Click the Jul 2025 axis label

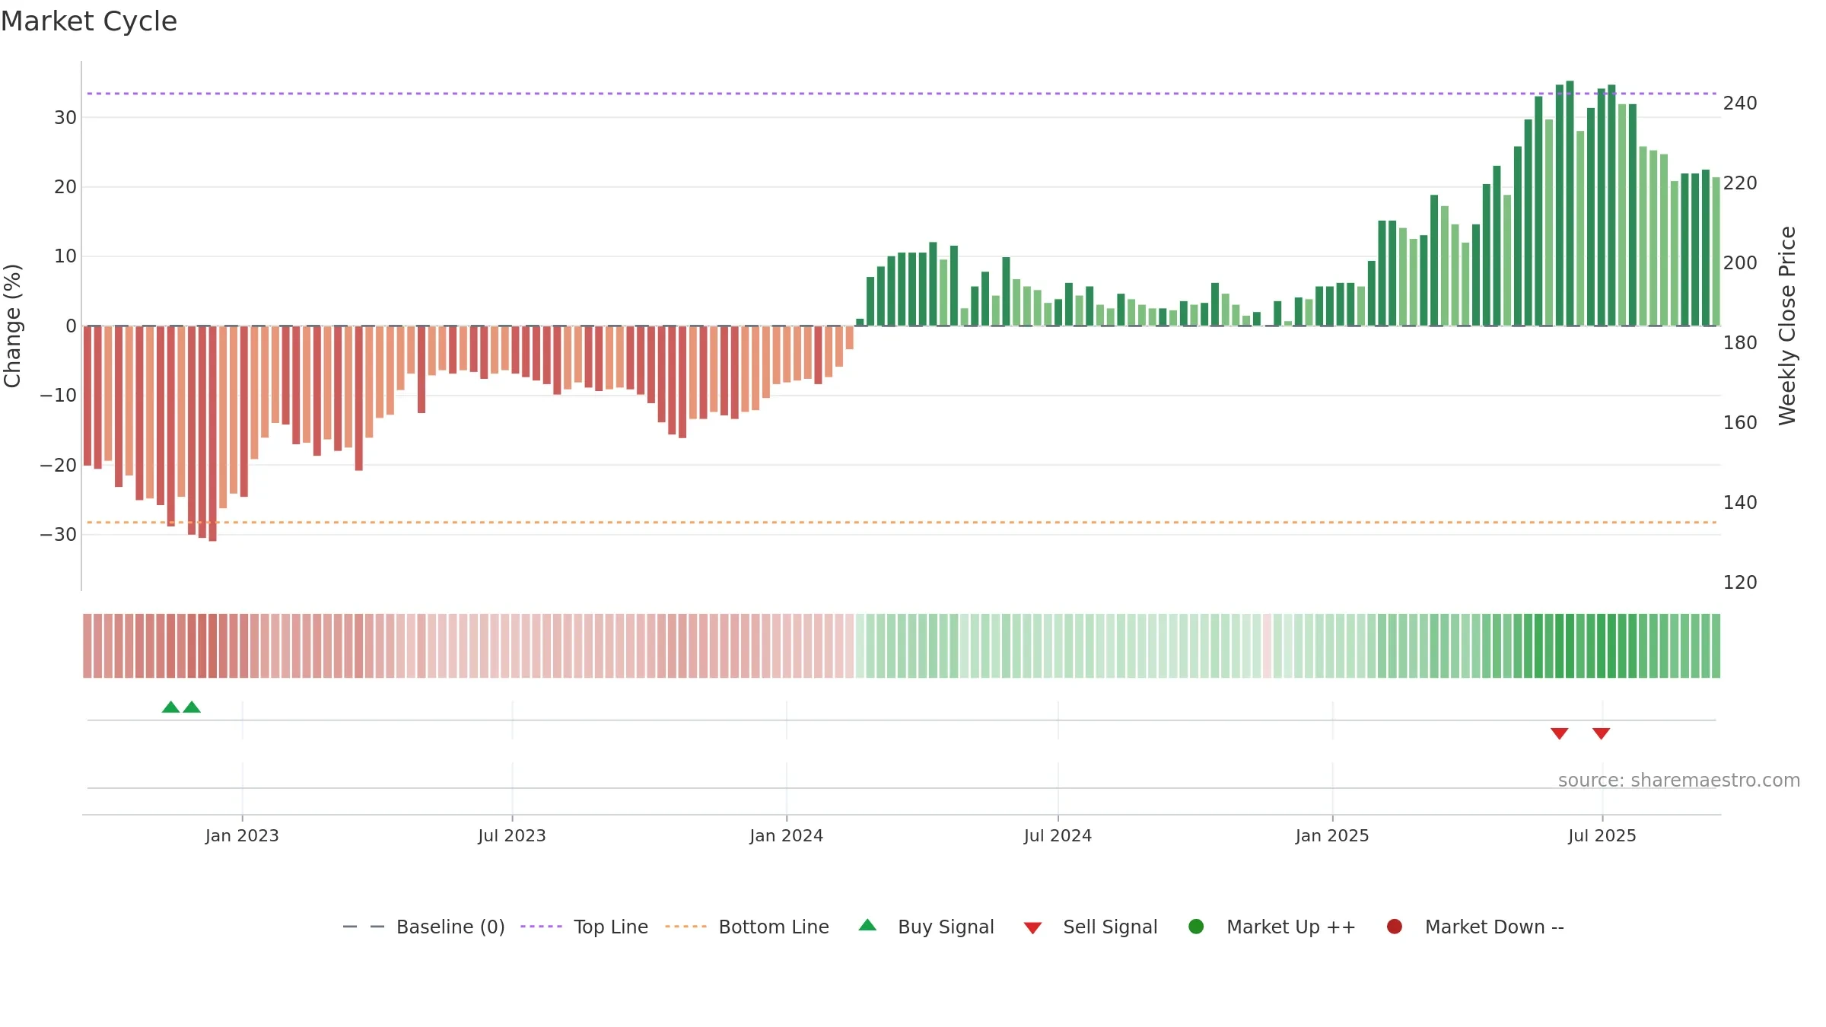pyautogui.click(x=1602, y=835)
